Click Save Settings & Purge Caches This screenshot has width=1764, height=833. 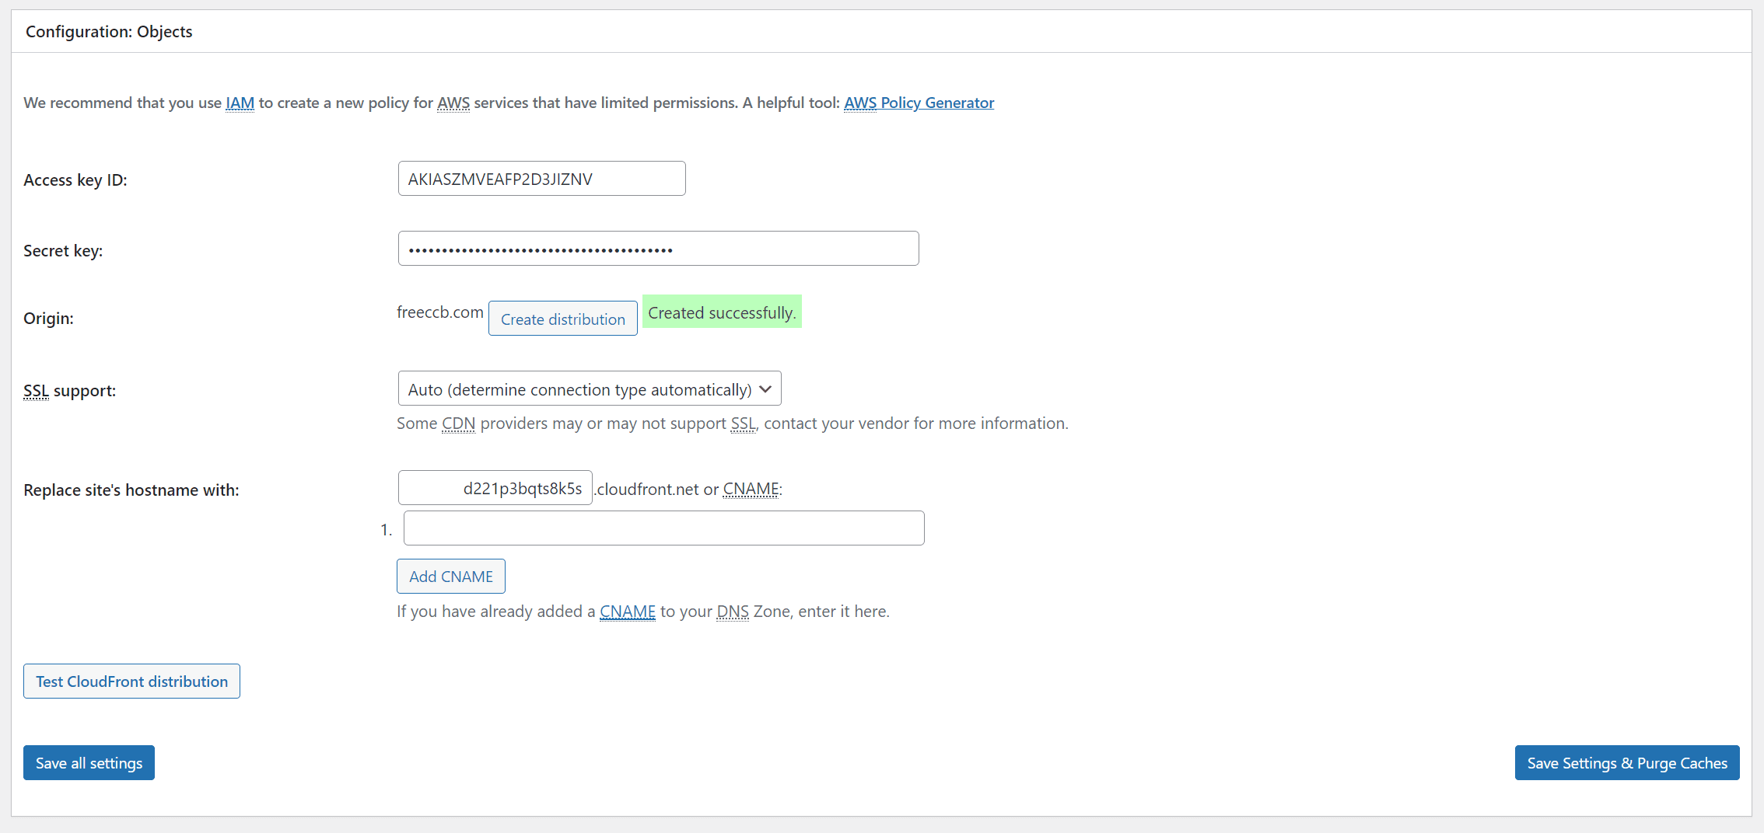pyautogui.click(x=1626, y=763)
